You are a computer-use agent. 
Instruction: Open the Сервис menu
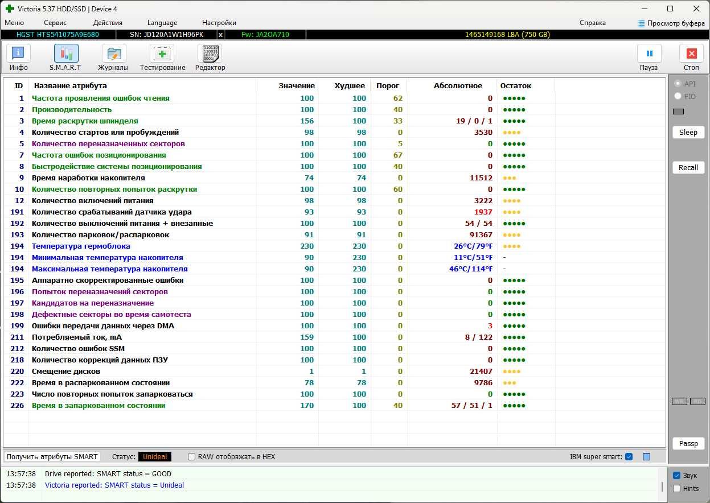coord(55,23)
